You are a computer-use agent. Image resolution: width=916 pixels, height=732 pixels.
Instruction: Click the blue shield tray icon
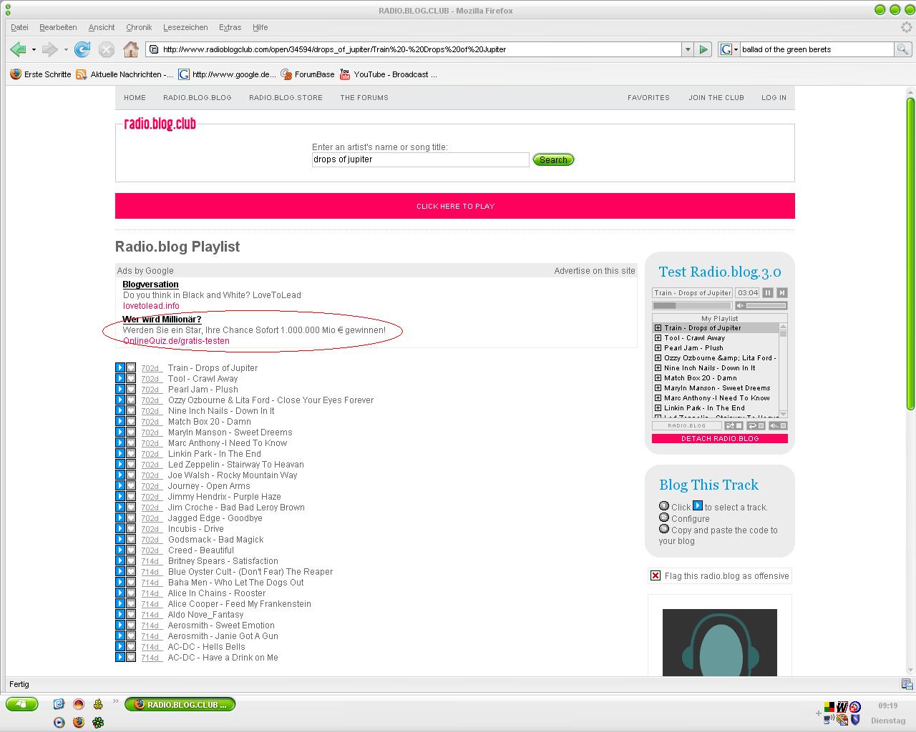[855, 720]
